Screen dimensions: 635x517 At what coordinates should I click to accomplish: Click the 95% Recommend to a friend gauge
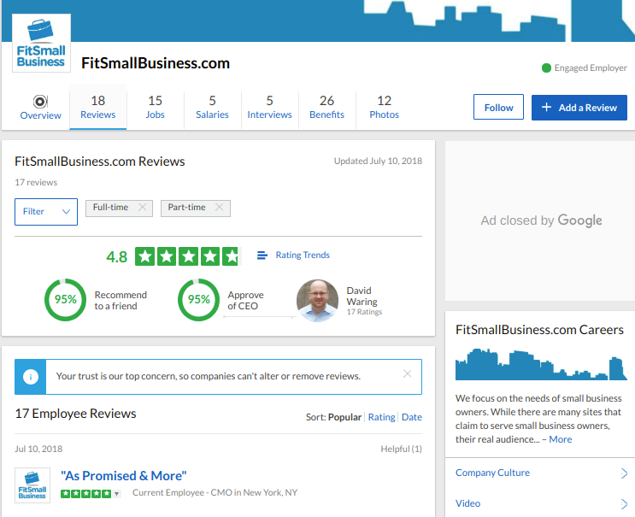65,300
